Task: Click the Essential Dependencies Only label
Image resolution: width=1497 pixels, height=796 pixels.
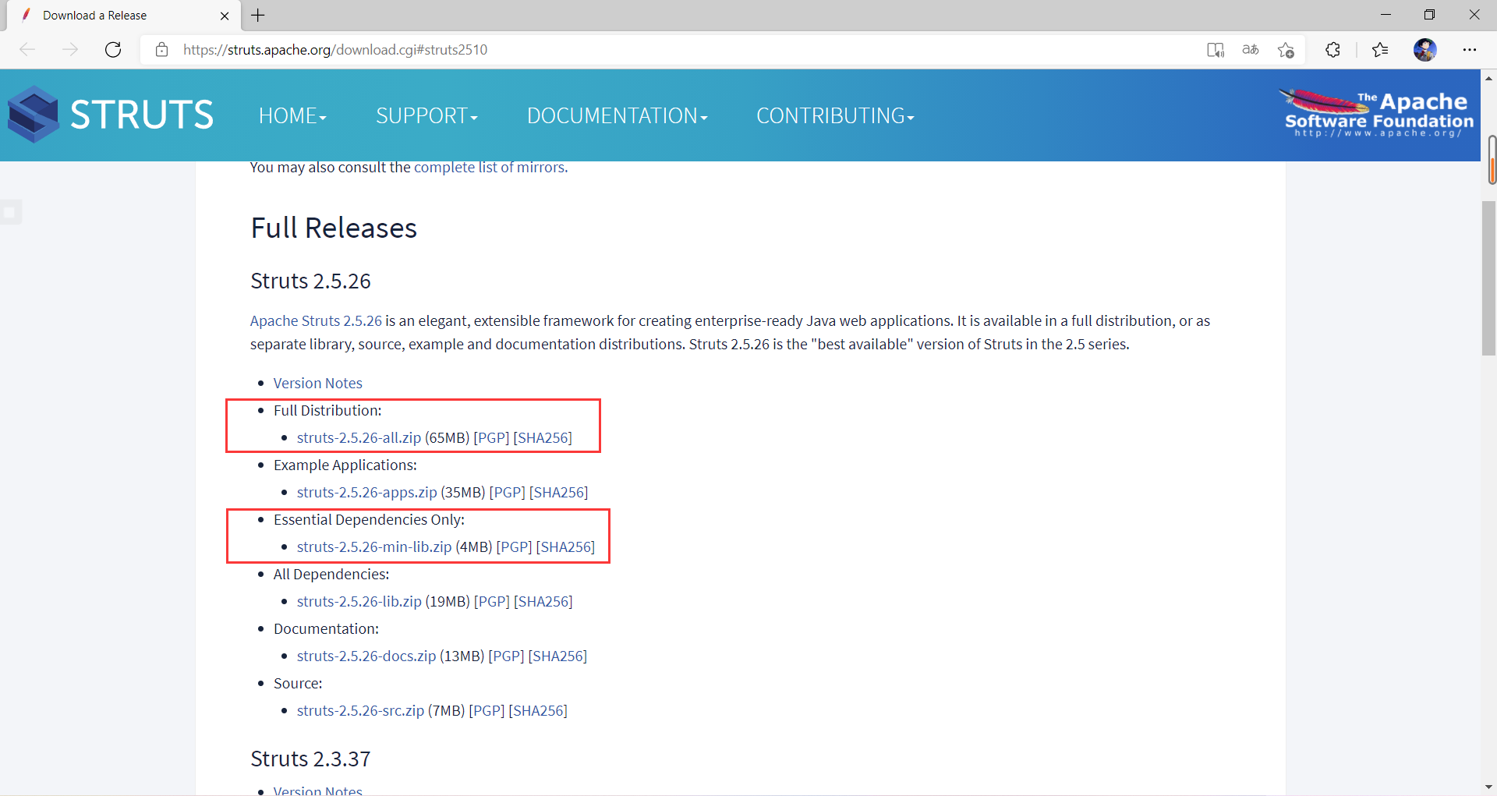Action: tap(369, 519)
